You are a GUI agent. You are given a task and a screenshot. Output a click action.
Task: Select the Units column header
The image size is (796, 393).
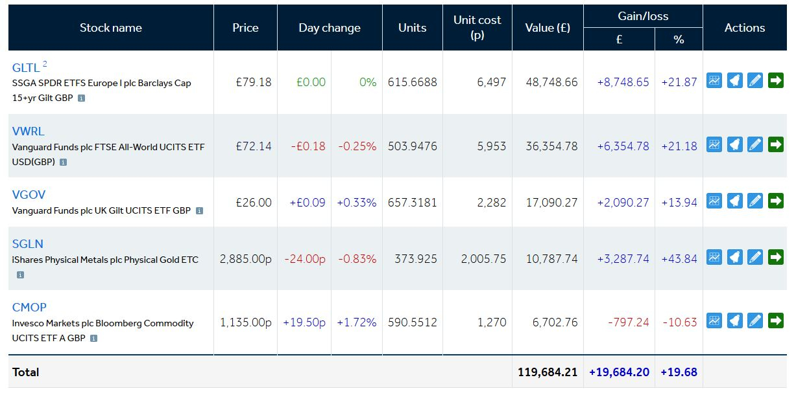[413, 28]
